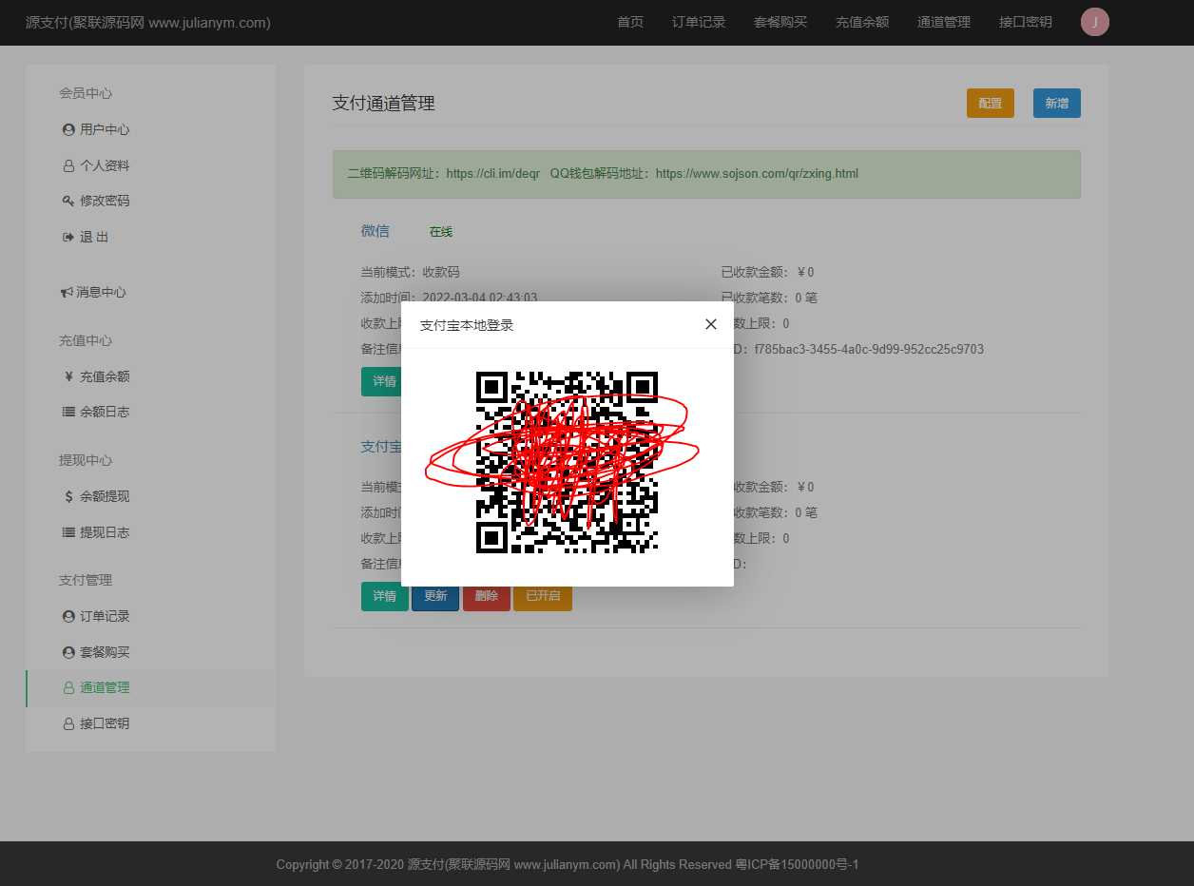Close the 支付宝本地登录 dialog with X
The height and width of the screenshot is (886, 1194).
[711, 324]
